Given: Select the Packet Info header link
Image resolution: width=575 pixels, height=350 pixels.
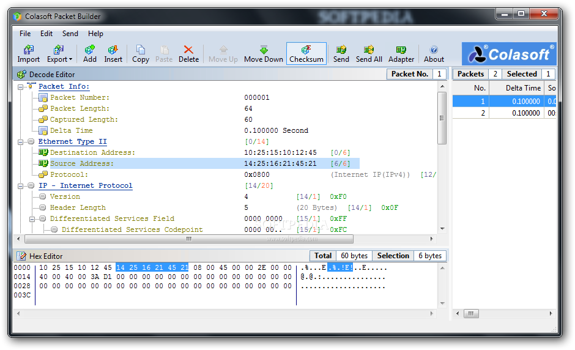Looking at the screenshot, I should (x=64, y=86).
